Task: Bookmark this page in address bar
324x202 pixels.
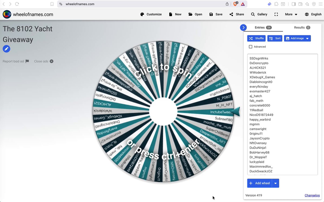Action: 52,4
